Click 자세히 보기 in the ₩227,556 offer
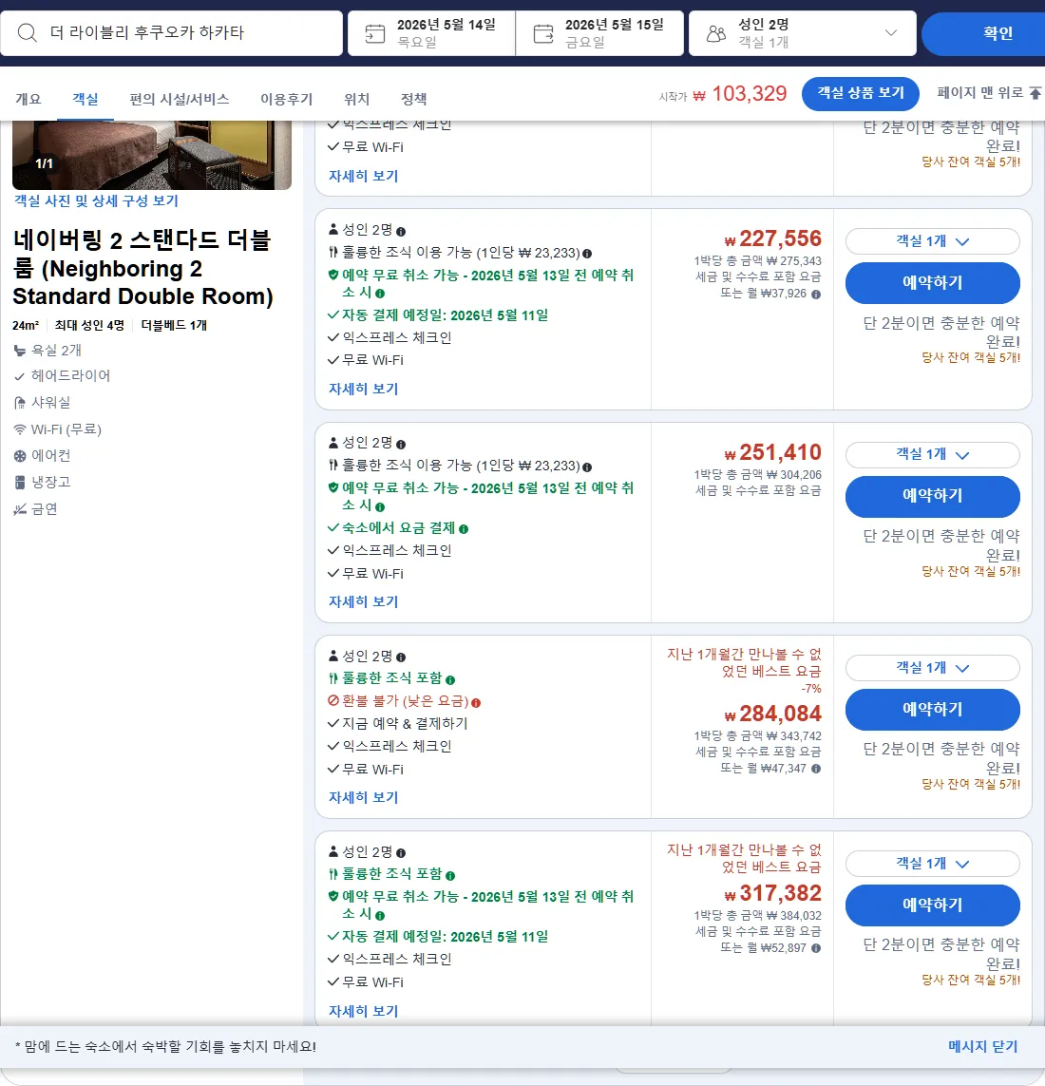Image resolution: width=1045 pixels, height=1086 pixels. [364, 390]
